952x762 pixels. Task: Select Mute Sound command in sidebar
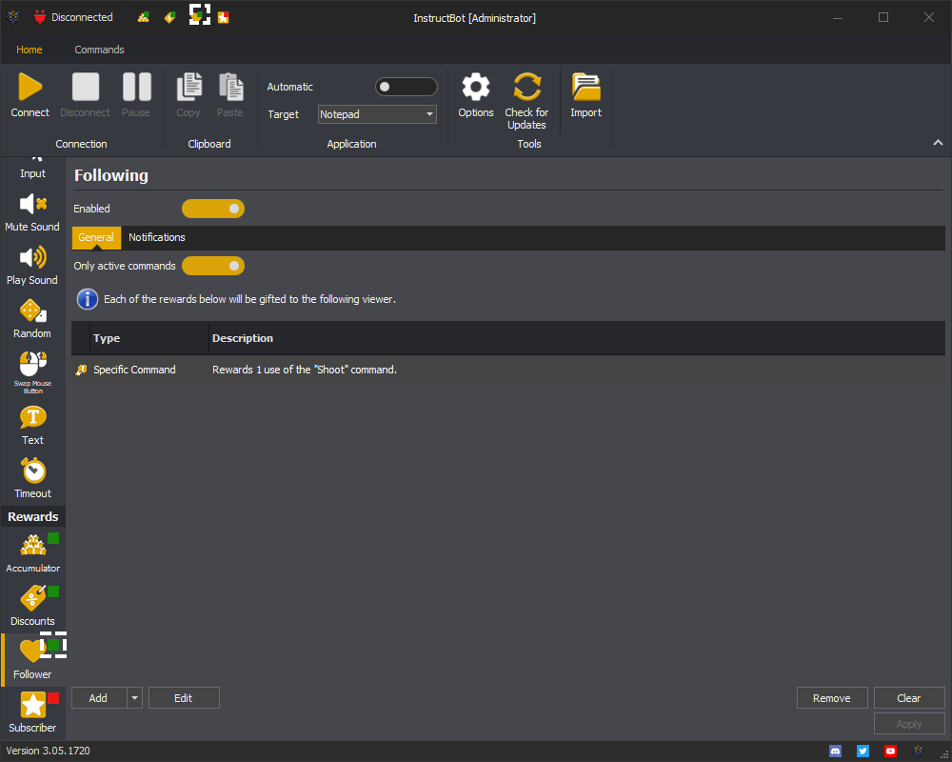(x=32, y=212)
